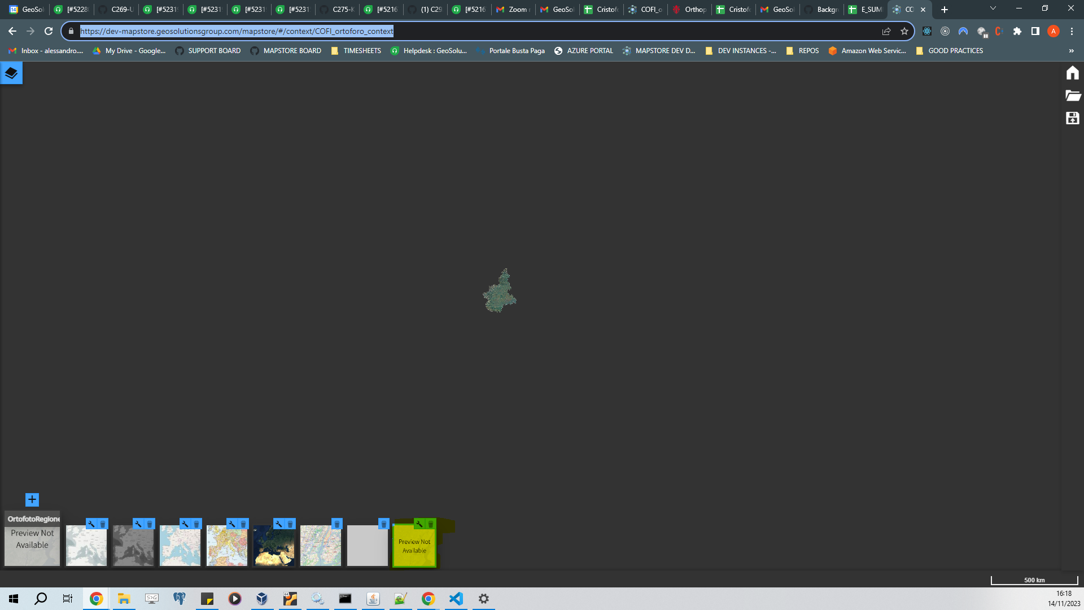The image size is (1084, 610).
Task: Delete the dark gray map background
Action: (149, 524)
